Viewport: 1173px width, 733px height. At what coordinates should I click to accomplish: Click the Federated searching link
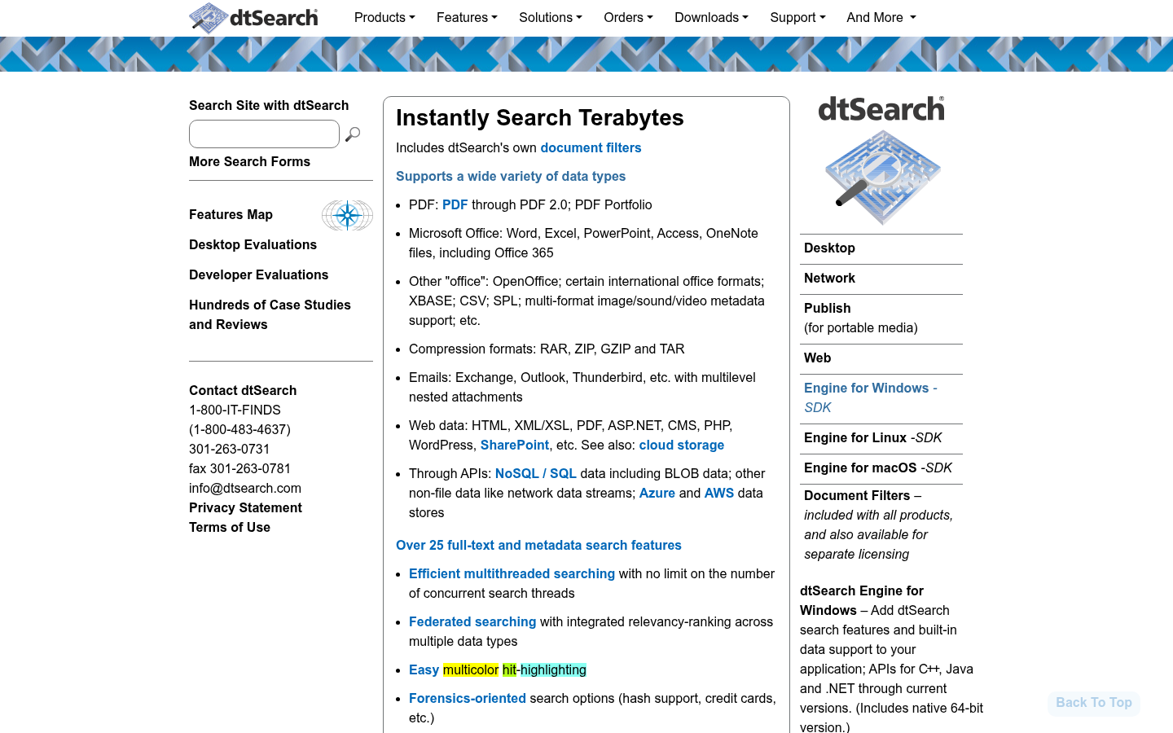[x=472, y=621]
